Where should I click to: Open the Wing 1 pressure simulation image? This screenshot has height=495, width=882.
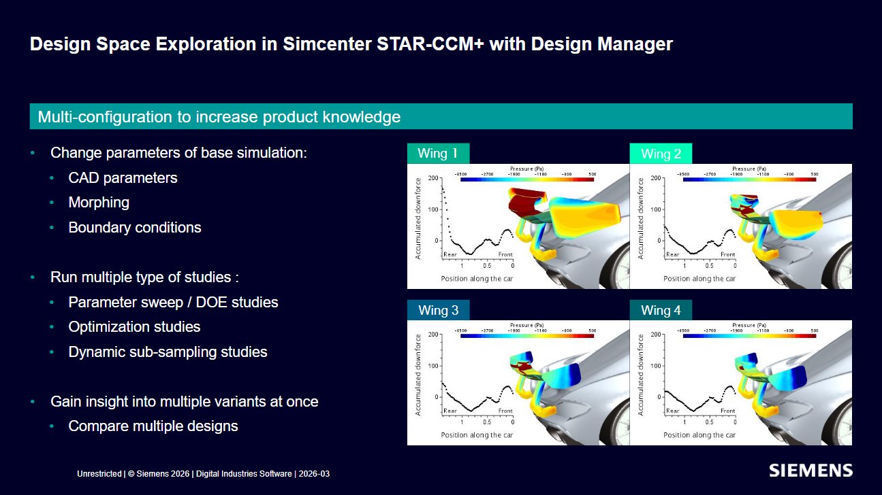pyautogui.click(x=518, y=226)
